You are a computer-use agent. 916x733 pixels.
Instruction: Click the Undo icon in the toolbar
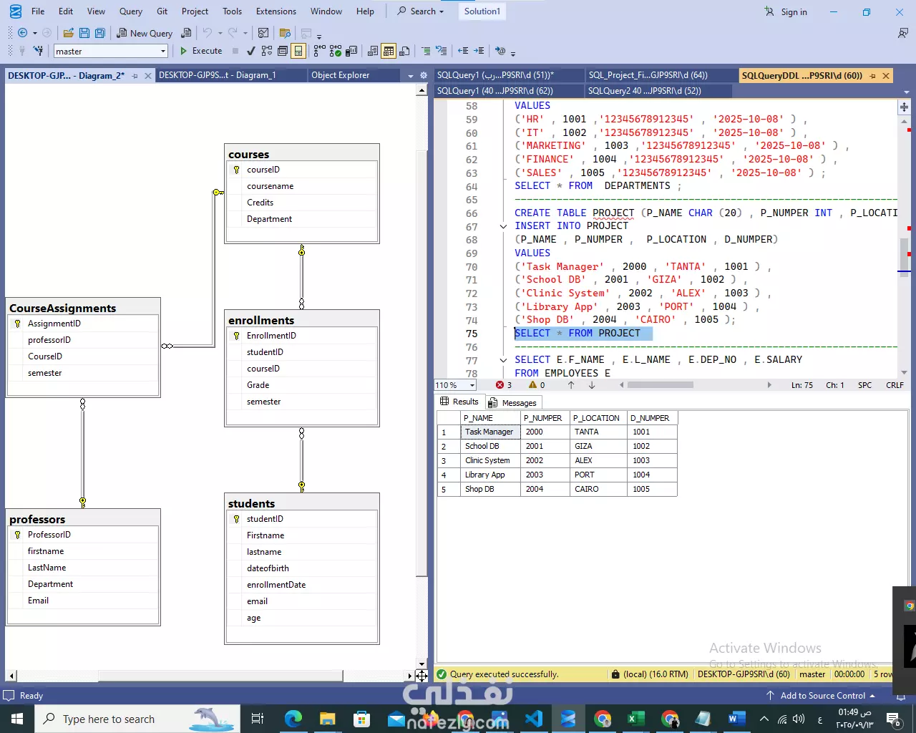pyautogui.click(x=208, y=33)
